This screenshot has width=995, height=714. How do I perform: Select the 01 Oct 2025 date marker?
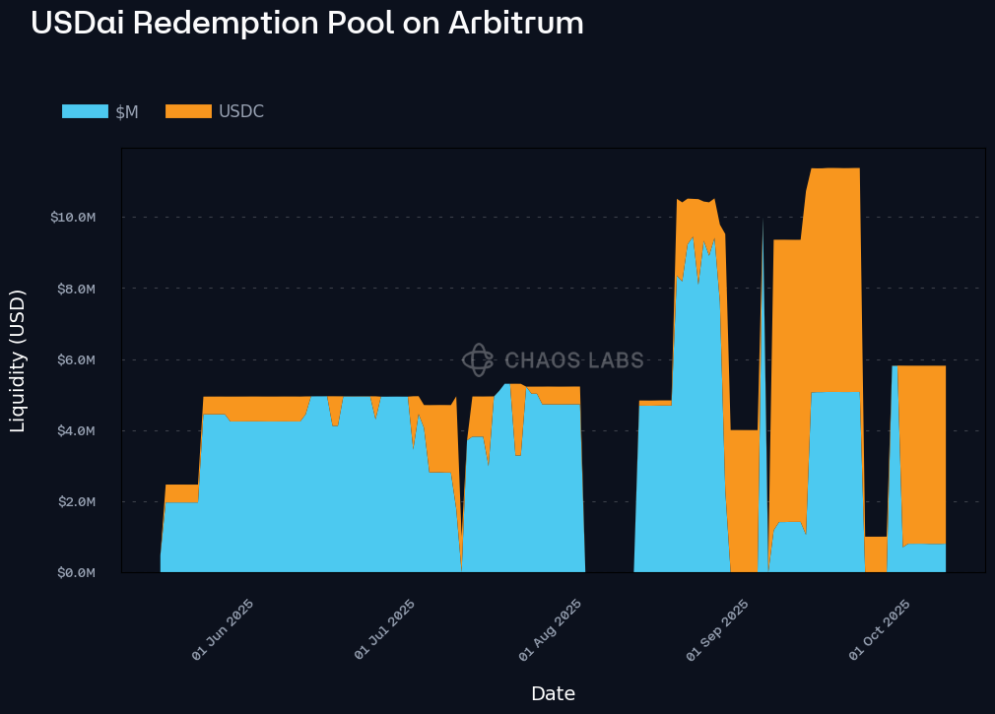[880, 629]
